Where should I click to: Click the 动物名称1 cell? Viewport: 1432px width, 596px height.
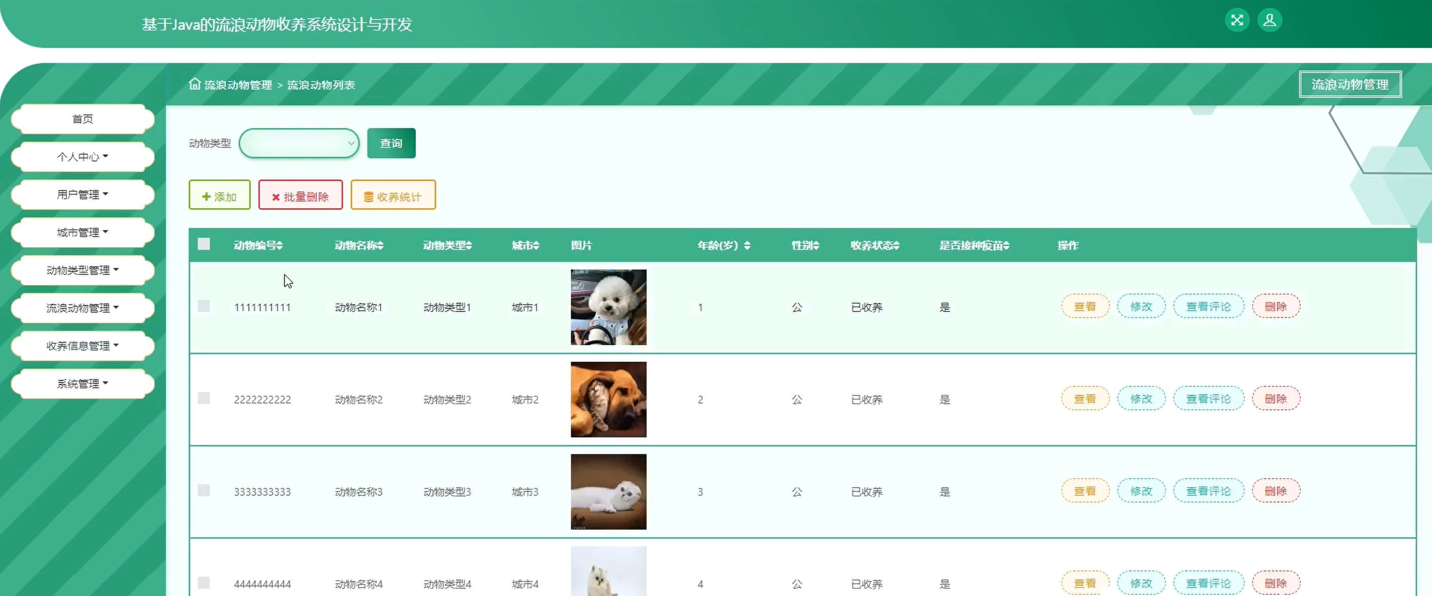pyautogui.click(x=359, y=307)
